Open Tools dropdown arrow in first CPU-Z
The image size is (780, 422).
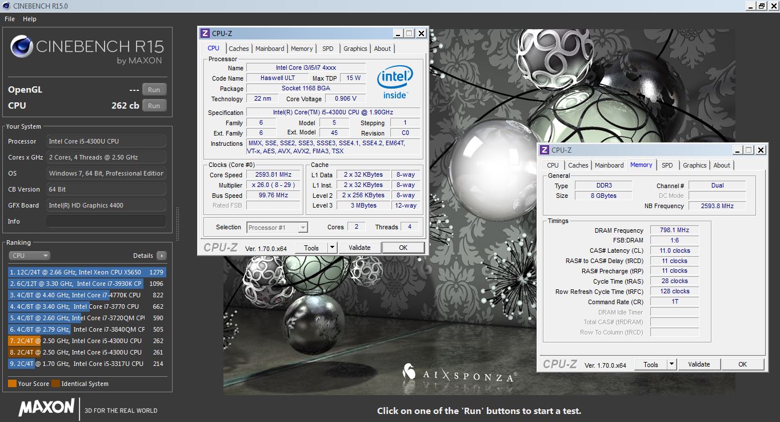pos(332,248)
